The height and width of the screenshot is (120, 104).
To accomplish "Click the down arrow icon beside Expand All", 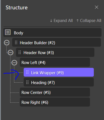I will [x=51, y=21].
